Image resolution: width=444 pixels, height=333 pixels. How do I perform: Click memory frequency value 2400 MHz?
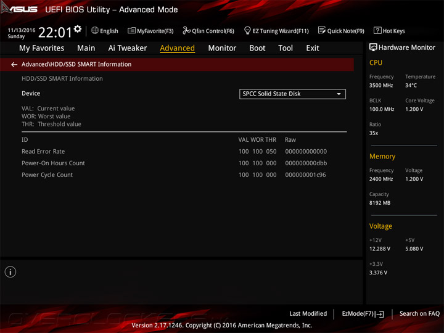tap(381, 179)
